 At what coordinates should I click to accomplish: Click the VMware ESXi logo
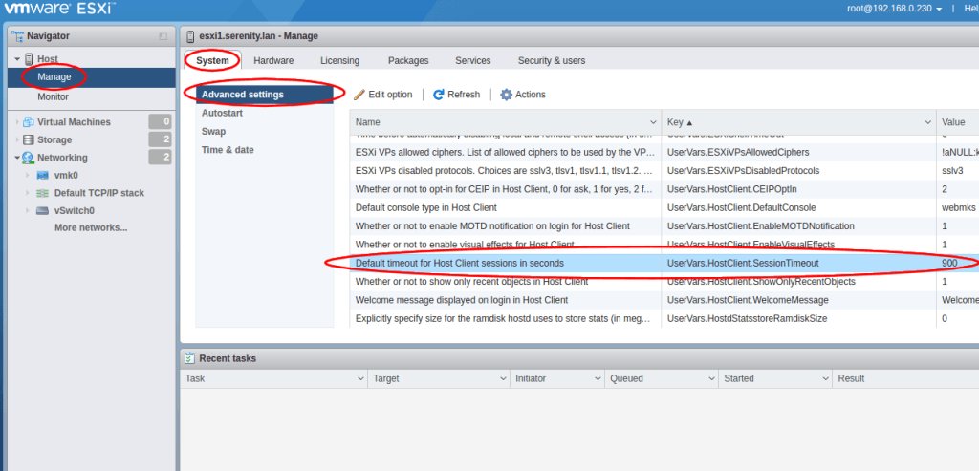pyautogui.click(x=60, y=9)
